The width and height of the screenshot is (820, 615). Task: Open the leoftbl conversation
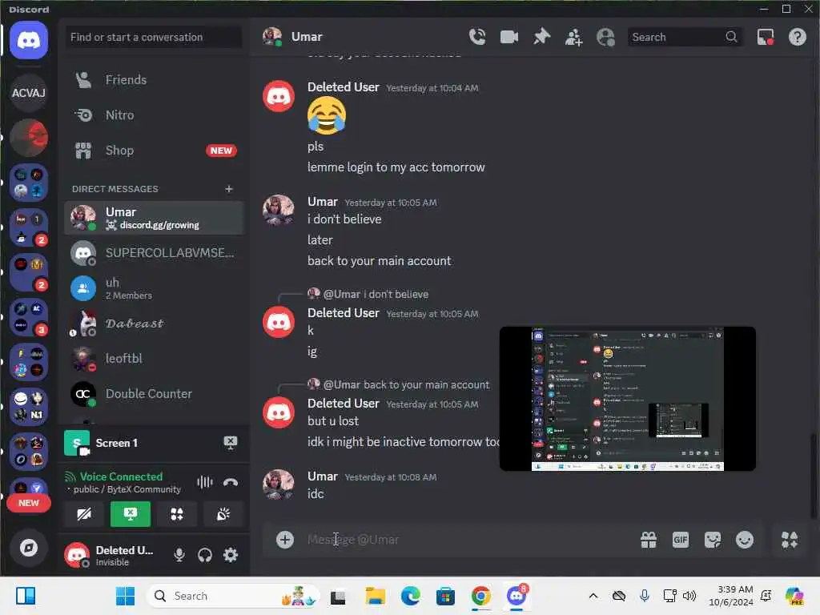(x=154, y=359)
